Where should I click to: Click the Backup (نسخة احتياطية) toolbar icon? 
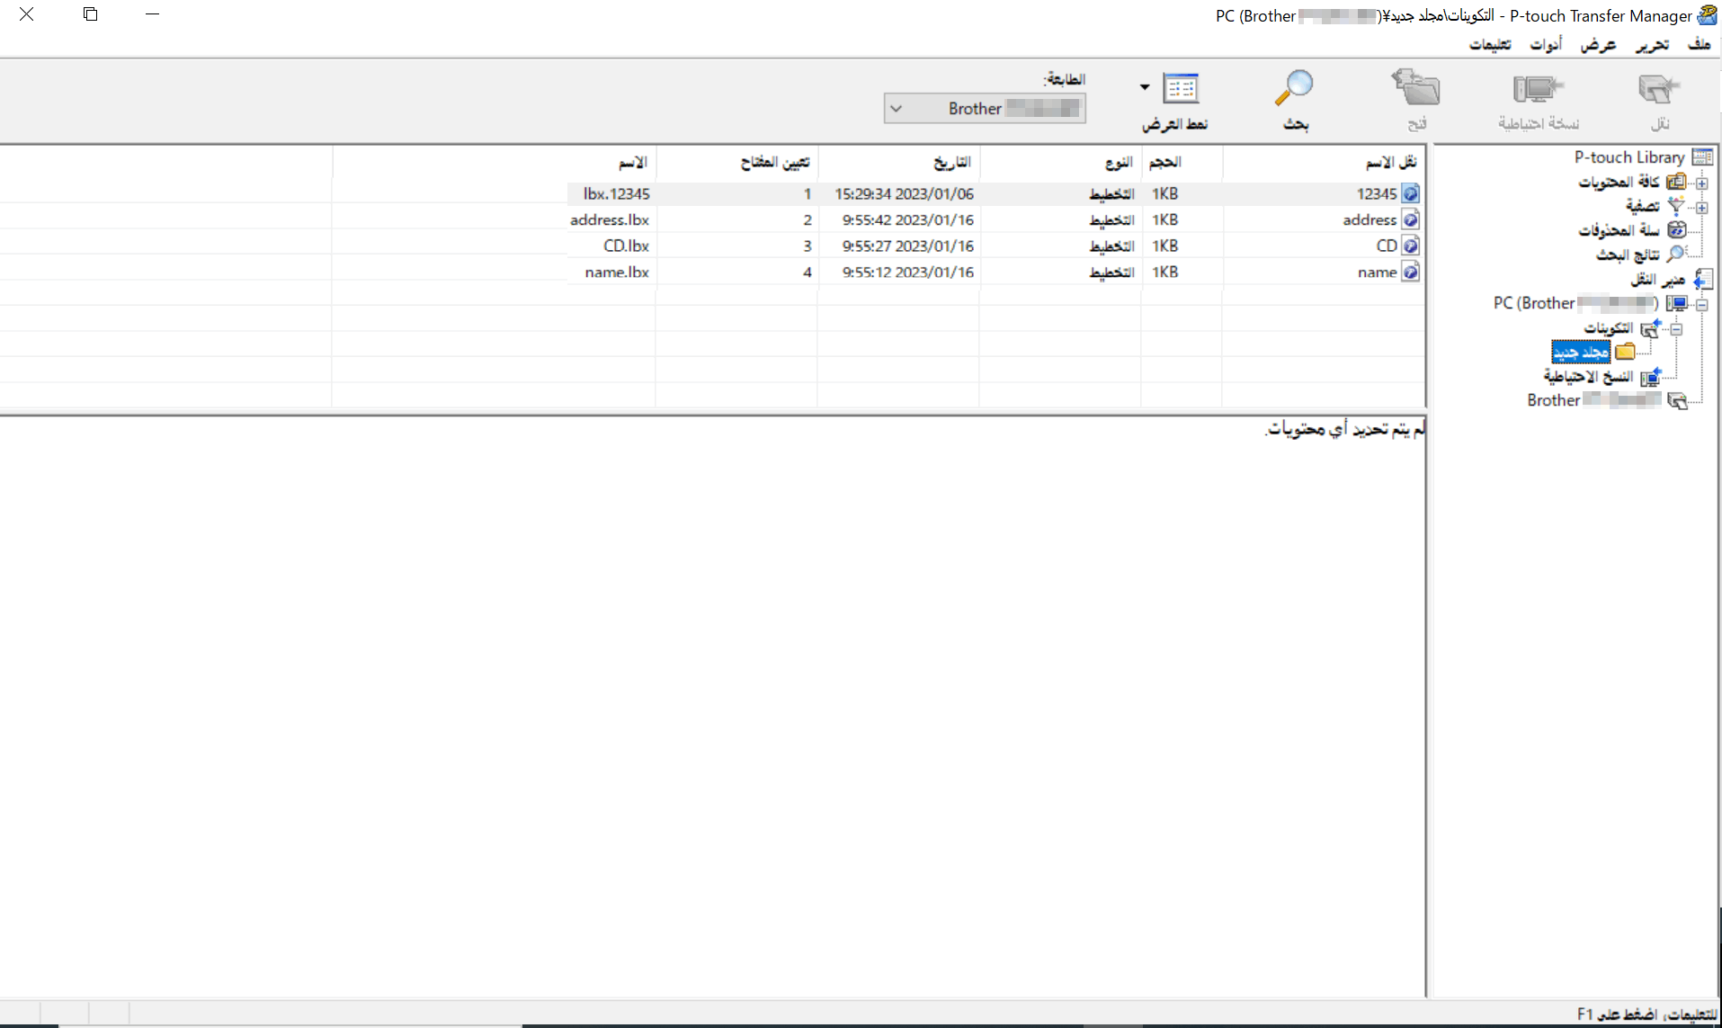point(1538,90)
